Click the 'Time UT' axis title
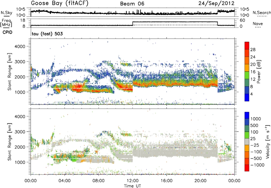 [132, 186]
